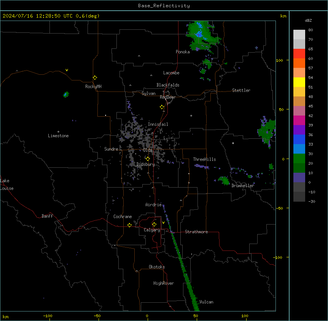This screenshot has height=321, width=328.
Task: Click the ThreeHills label
Action: pyautogui.click(x=204, y=159)
